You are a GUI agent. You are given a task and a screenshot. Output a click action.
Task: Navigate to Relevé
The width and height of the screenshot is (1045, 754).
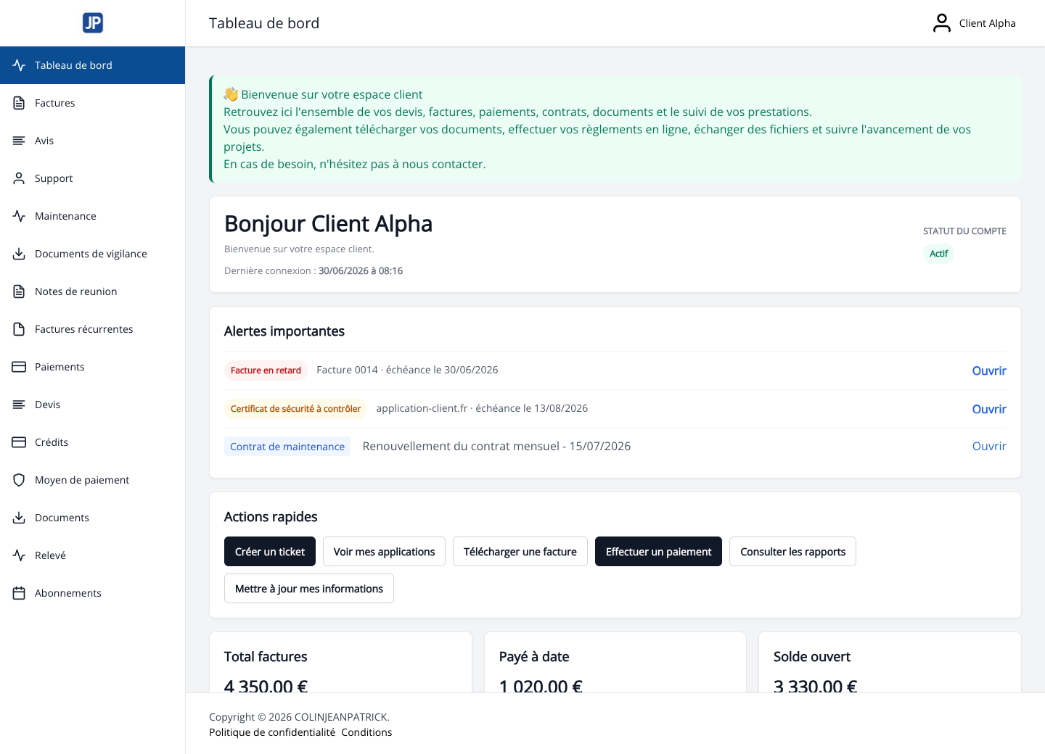pyautogui.click(x=92, y=555)
